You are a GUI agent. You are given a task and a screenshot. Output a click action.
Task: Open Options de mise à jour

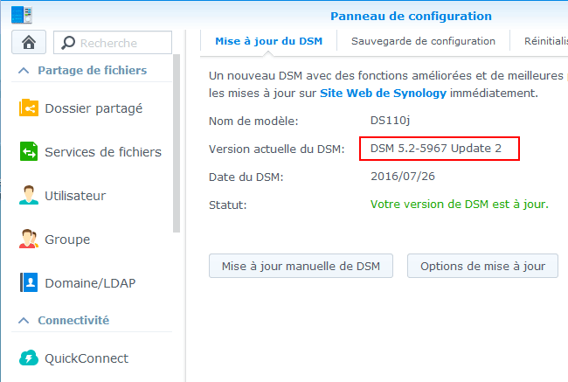[482, 267]
